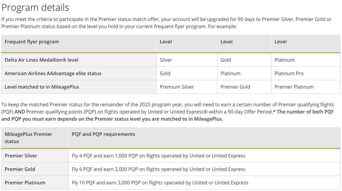Select American Airlines AAdvantage elite status row
This screenshot has width=342, height=191.
click(171, 74)
